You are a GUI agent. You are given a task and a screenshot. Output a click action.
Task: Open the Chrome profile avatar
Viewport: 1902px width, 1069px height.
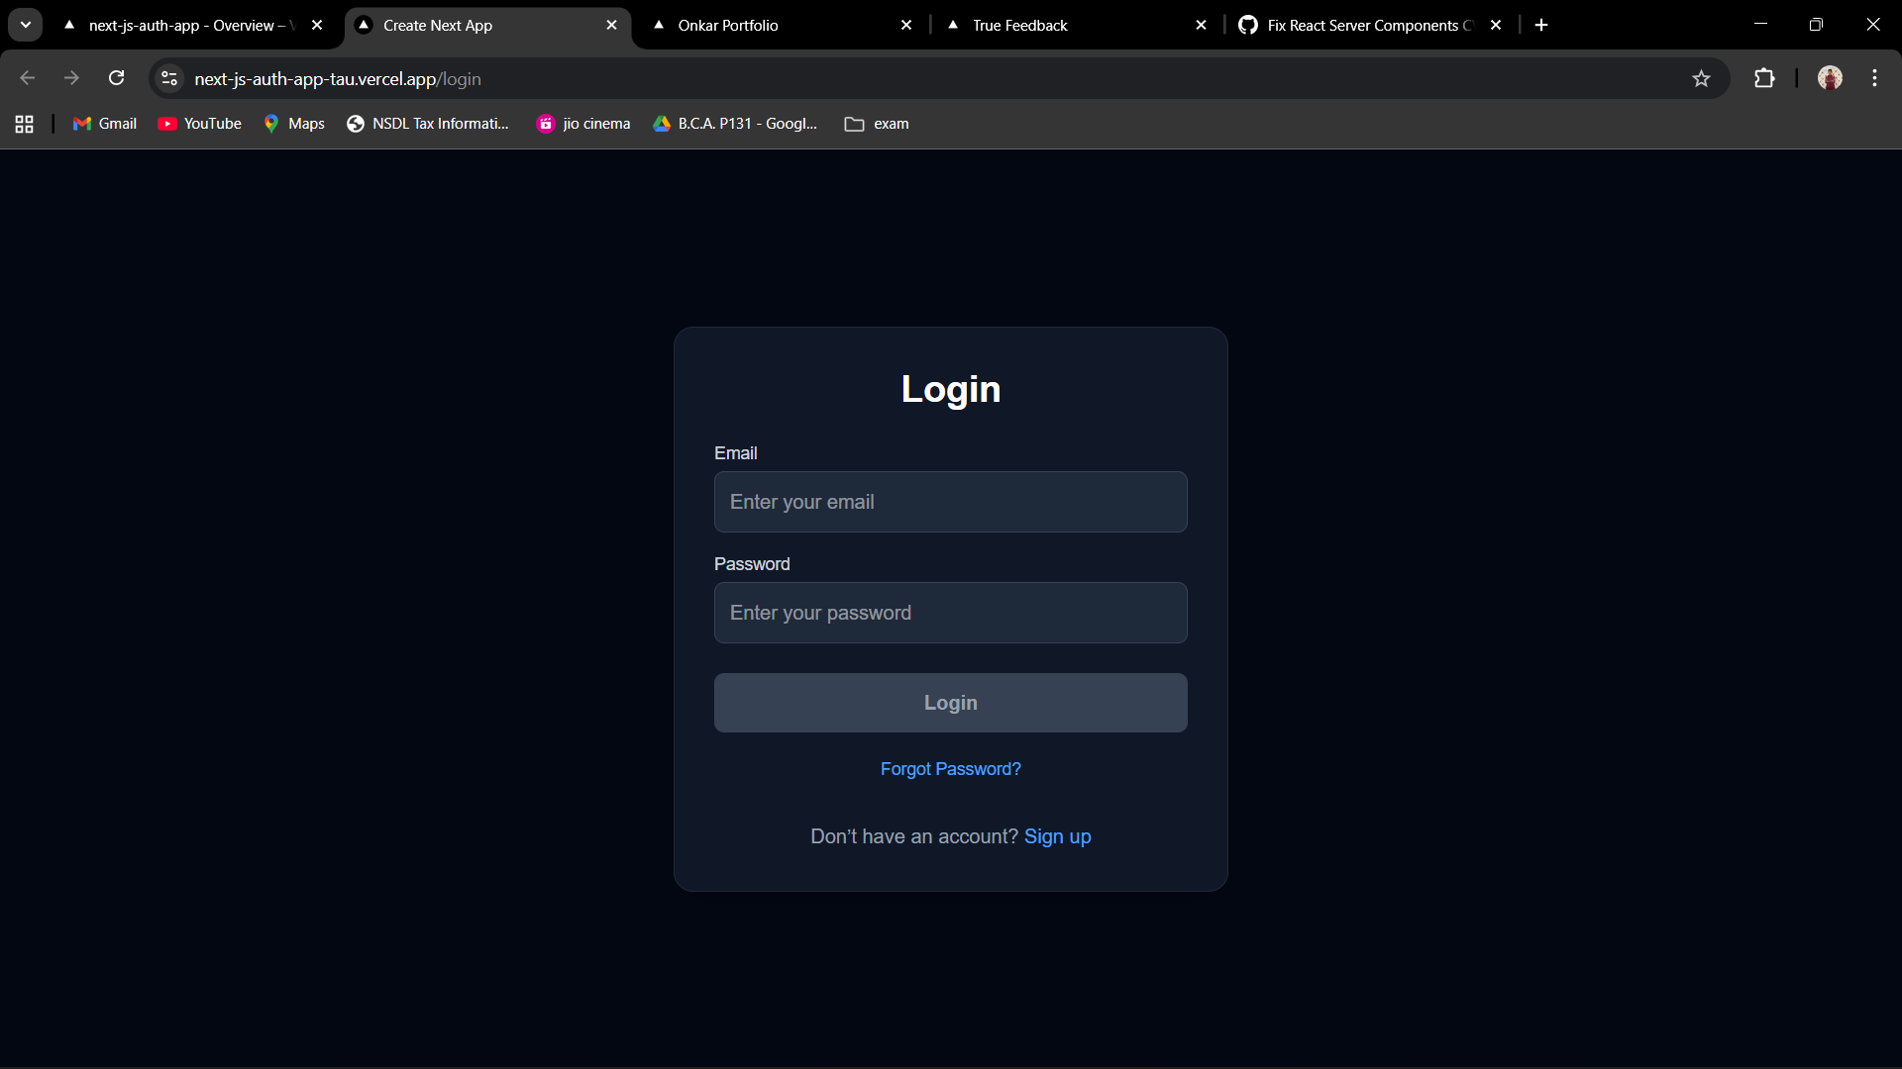pos(1830,78)
